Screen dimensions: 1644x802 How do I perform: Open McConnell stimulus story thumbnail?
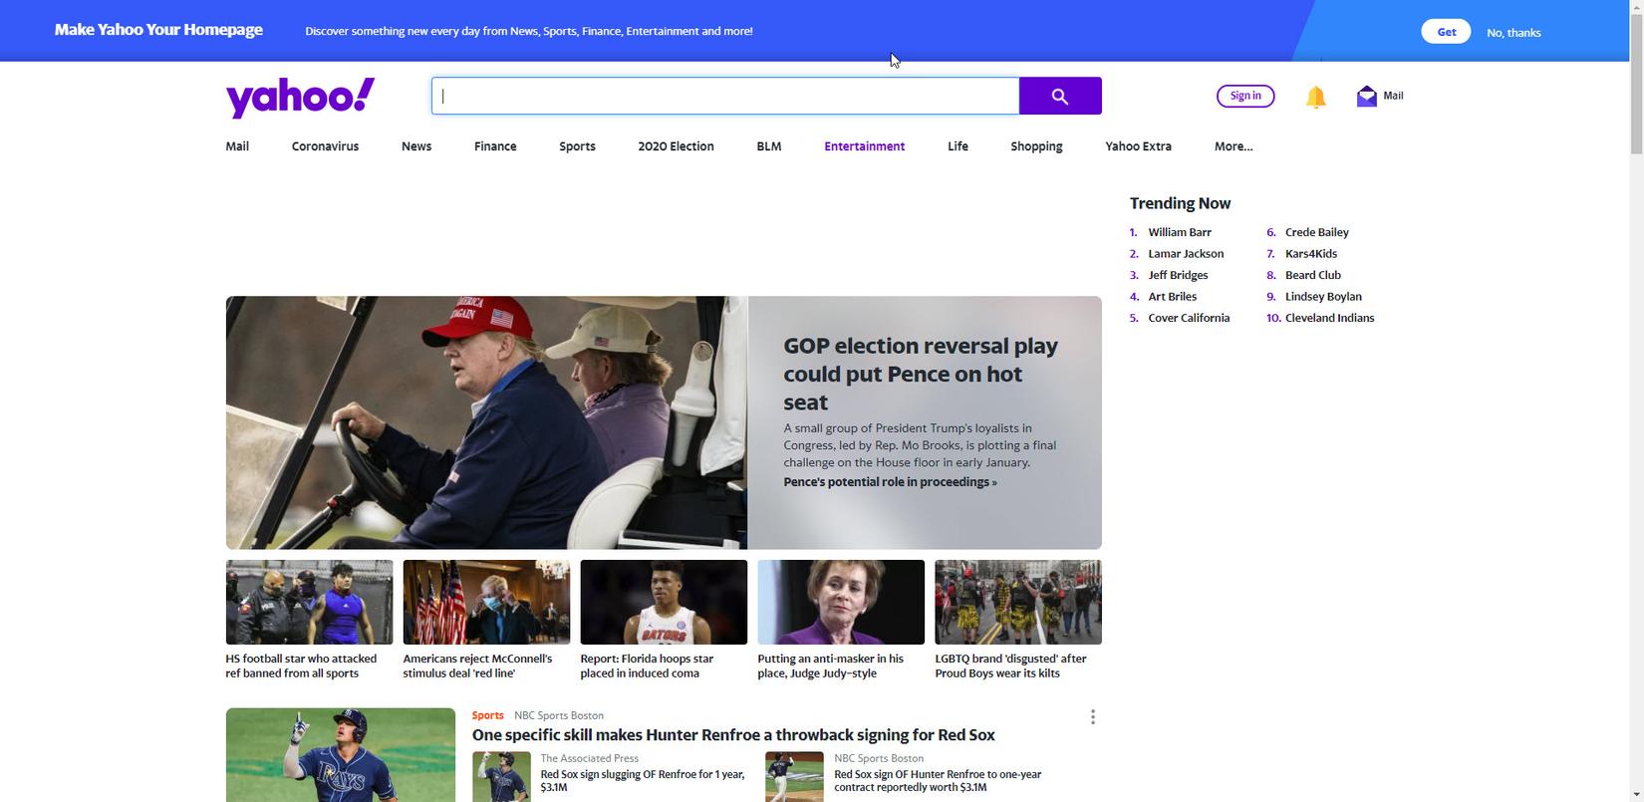pyautogui.click(x=486, y=602)
